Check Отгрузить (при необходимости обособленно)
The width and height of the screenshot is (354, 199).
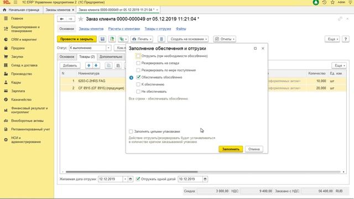pyautogui.click(x=138, y=56)
